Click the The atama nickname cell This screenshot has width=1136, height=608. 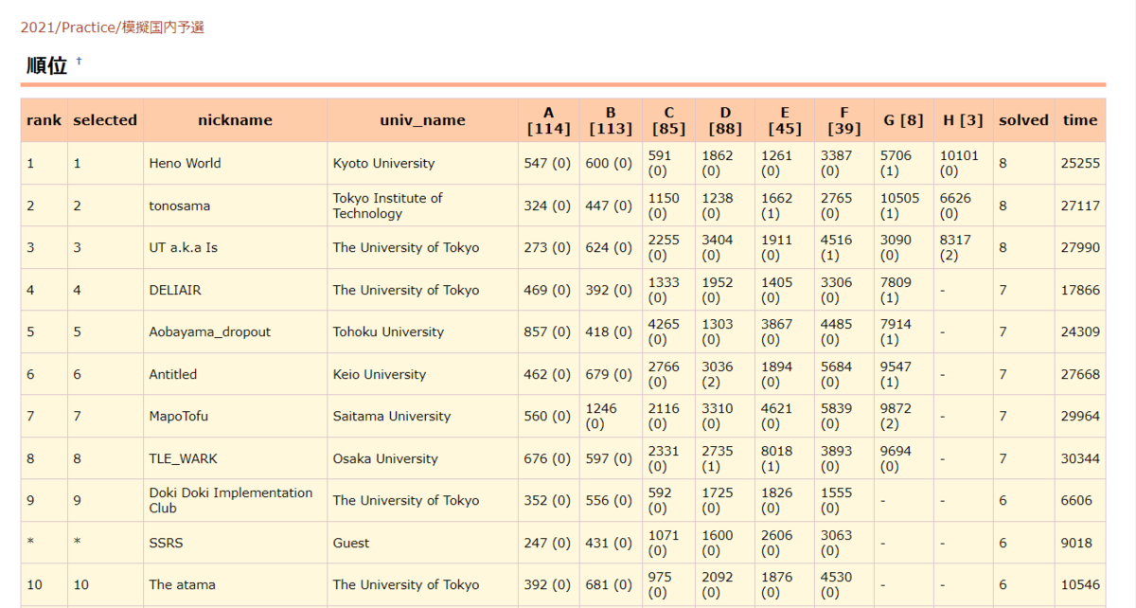235,584
